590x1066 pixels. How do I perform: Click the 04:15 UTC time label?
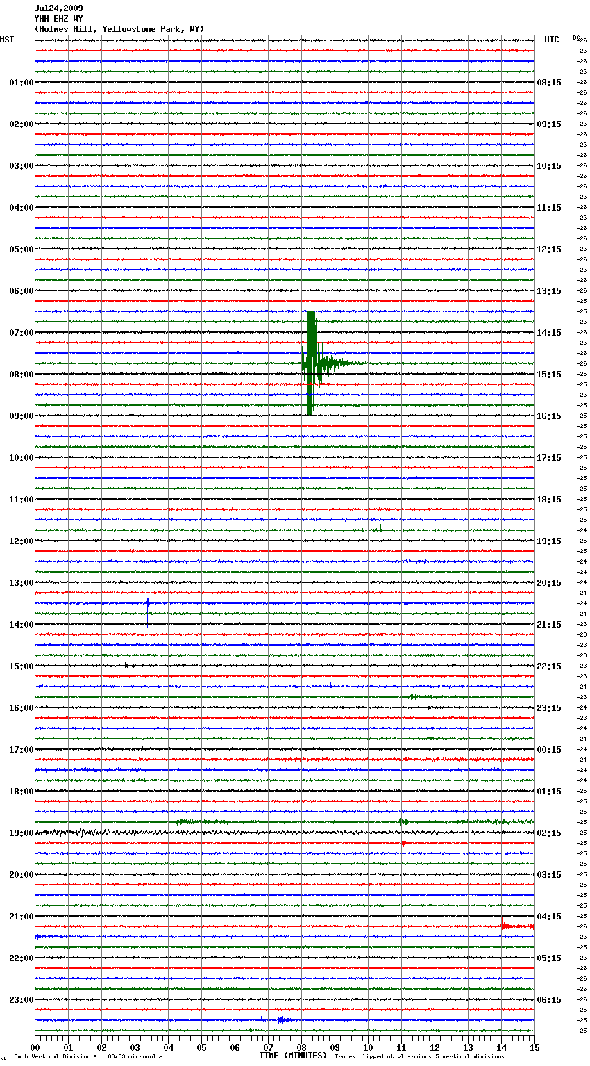click(x=549, y=916)
